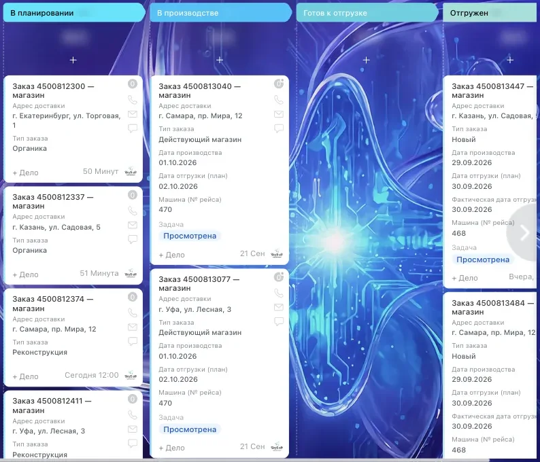This screenshot has width=540, height=462.
Task: Click + Дело on order 4500813077 card
Action: tap(171, 448)
